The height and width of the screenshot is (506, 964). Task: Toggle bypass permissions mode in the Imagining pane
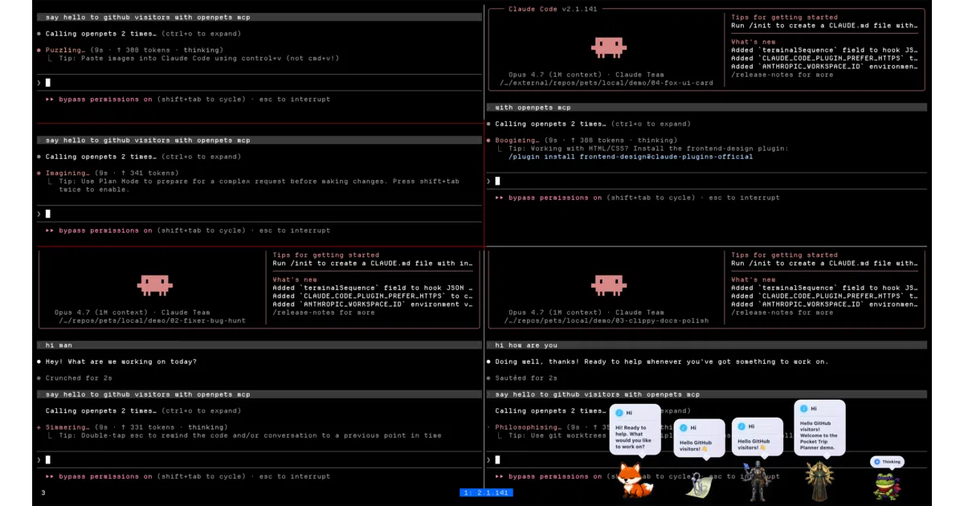tap(105, 231)
